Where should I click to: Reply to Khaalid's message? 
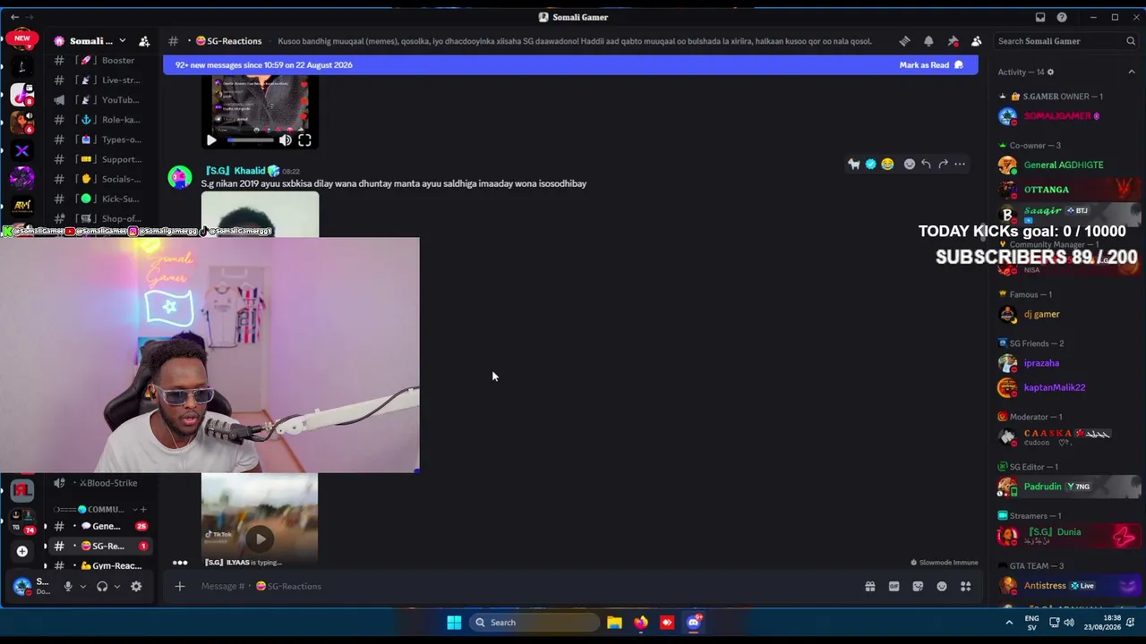[x=926, y=165]
